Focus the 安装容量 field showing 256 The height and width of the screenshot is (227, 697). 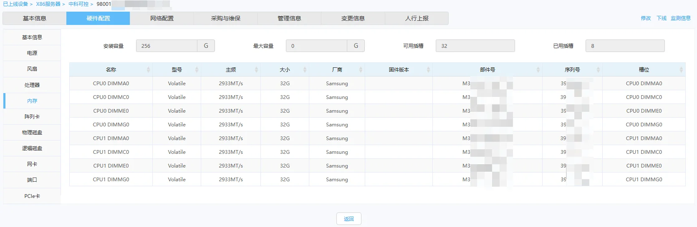167,46
